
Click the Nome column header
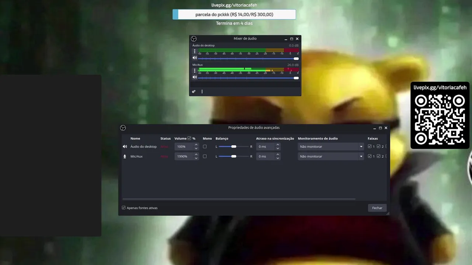(x=135, y=138)
